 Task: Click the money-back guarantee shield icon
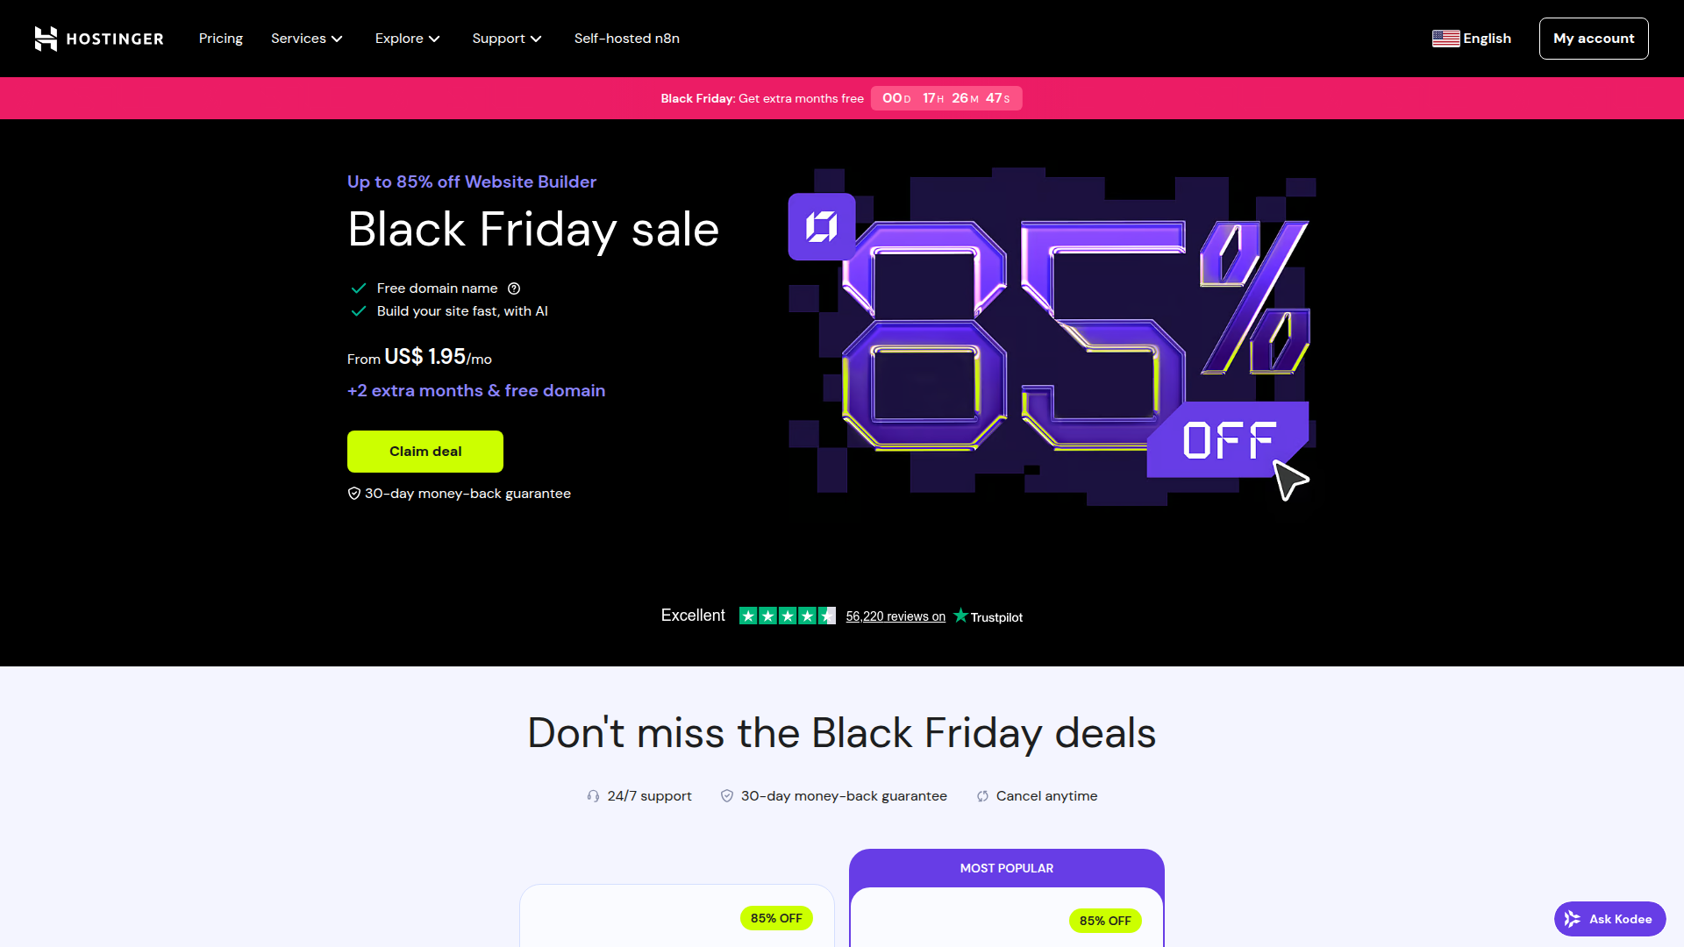354,494
